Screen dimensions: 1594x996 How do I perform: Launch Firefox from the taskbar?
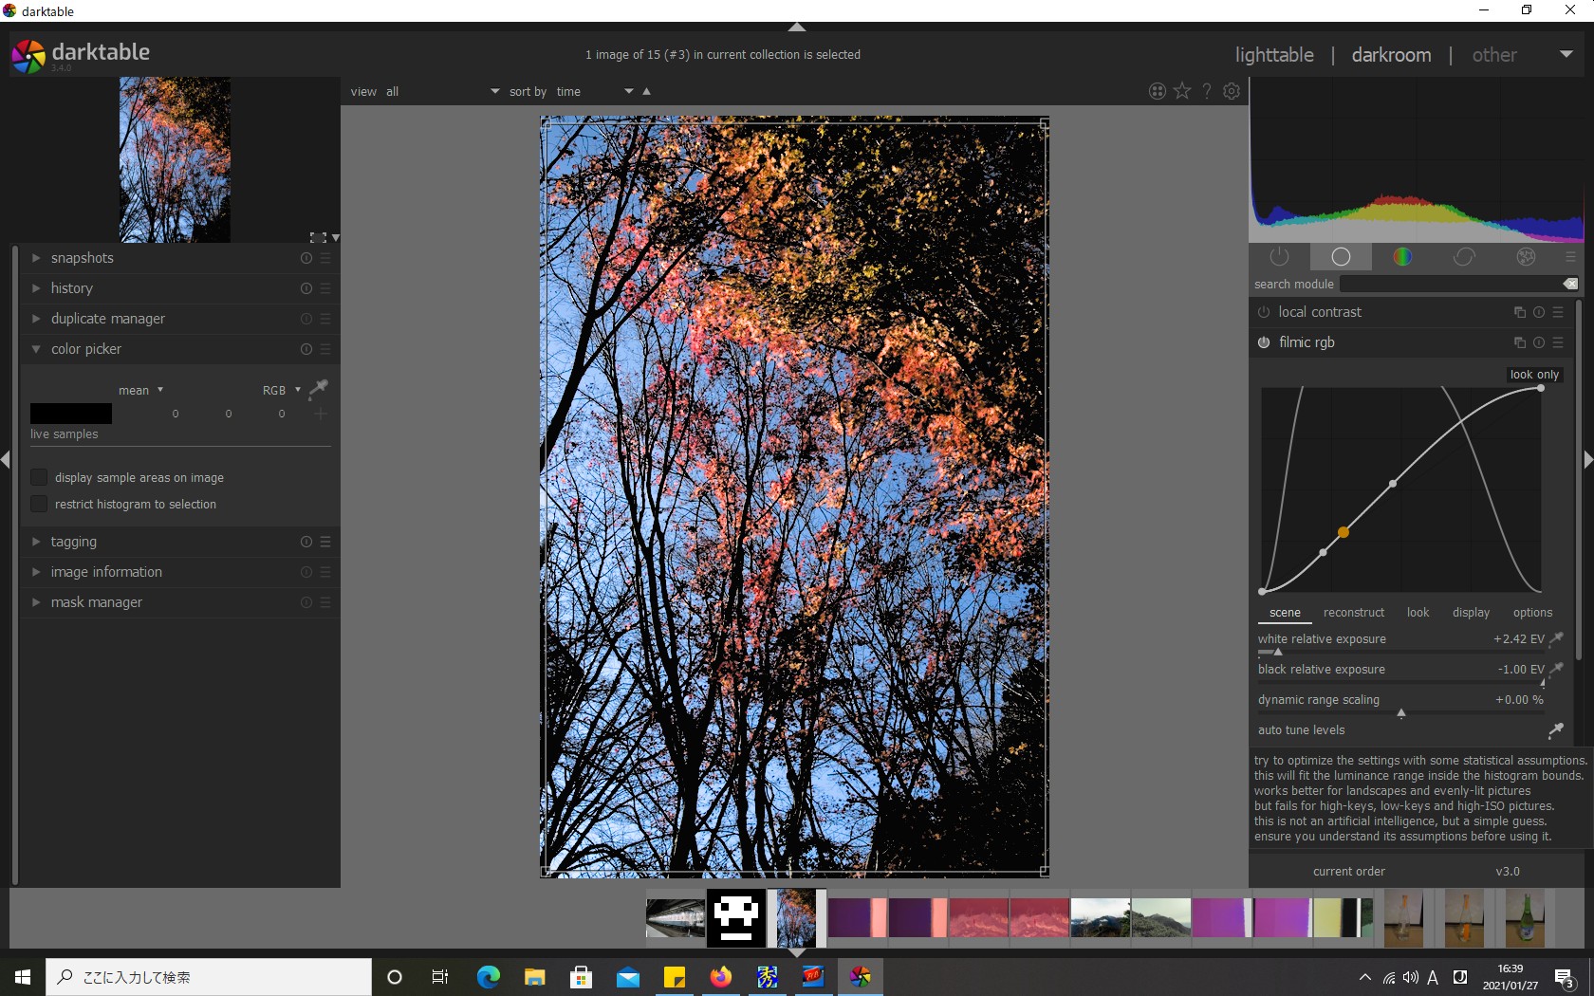[721, 977]
